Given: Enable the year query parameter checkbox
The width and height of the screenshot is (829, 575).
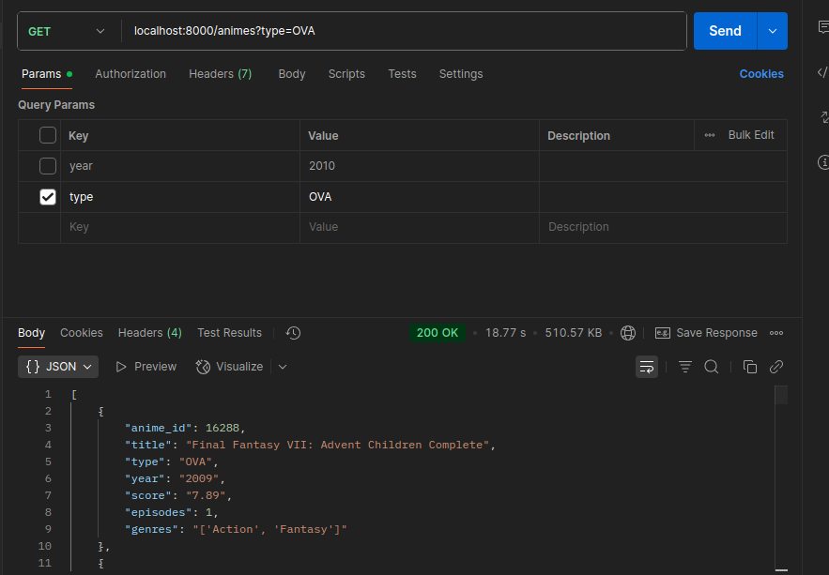Looking at the screenshot, I should tap(48, 166).
